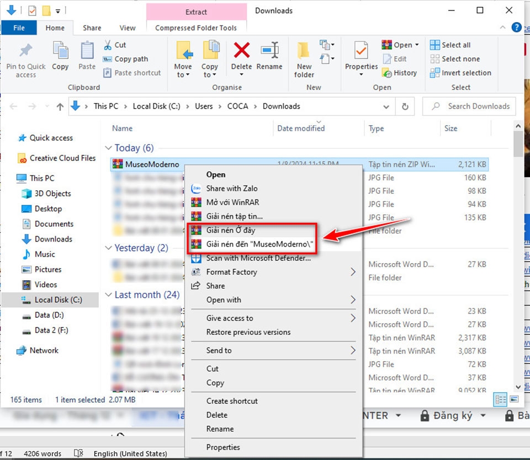This screenshot has width=530, height=460.
Task: Switch to large thumbnails view icon
Action: [514, 399]
